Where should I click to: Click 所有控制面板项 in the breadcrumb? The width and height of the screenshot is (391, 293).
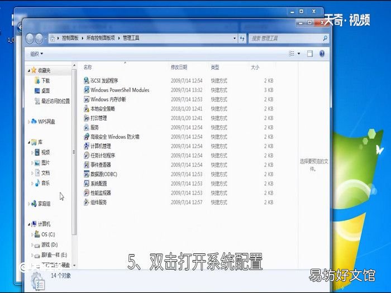[101, 38]
